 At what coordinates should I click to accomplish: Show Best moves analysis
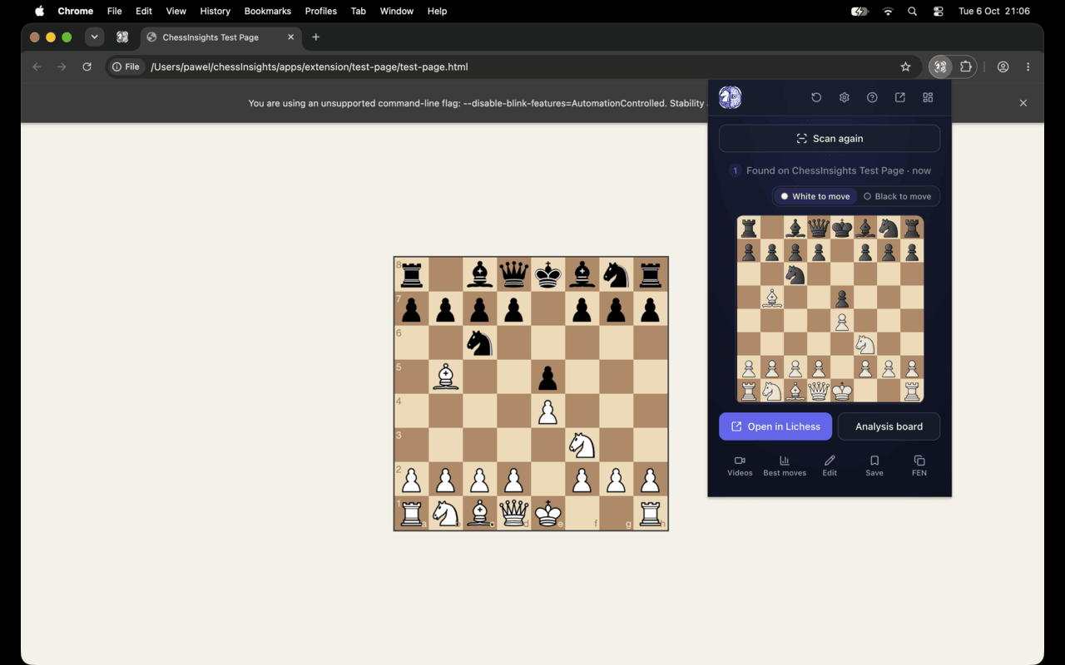(x=785, y=465)
